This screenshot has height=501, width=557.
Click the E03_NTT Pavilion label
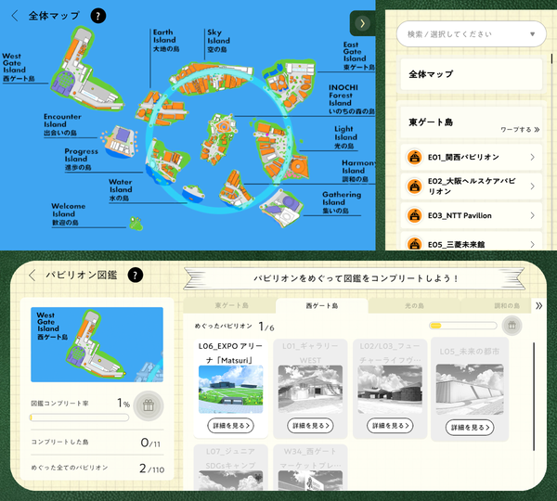tap(460, 215)
